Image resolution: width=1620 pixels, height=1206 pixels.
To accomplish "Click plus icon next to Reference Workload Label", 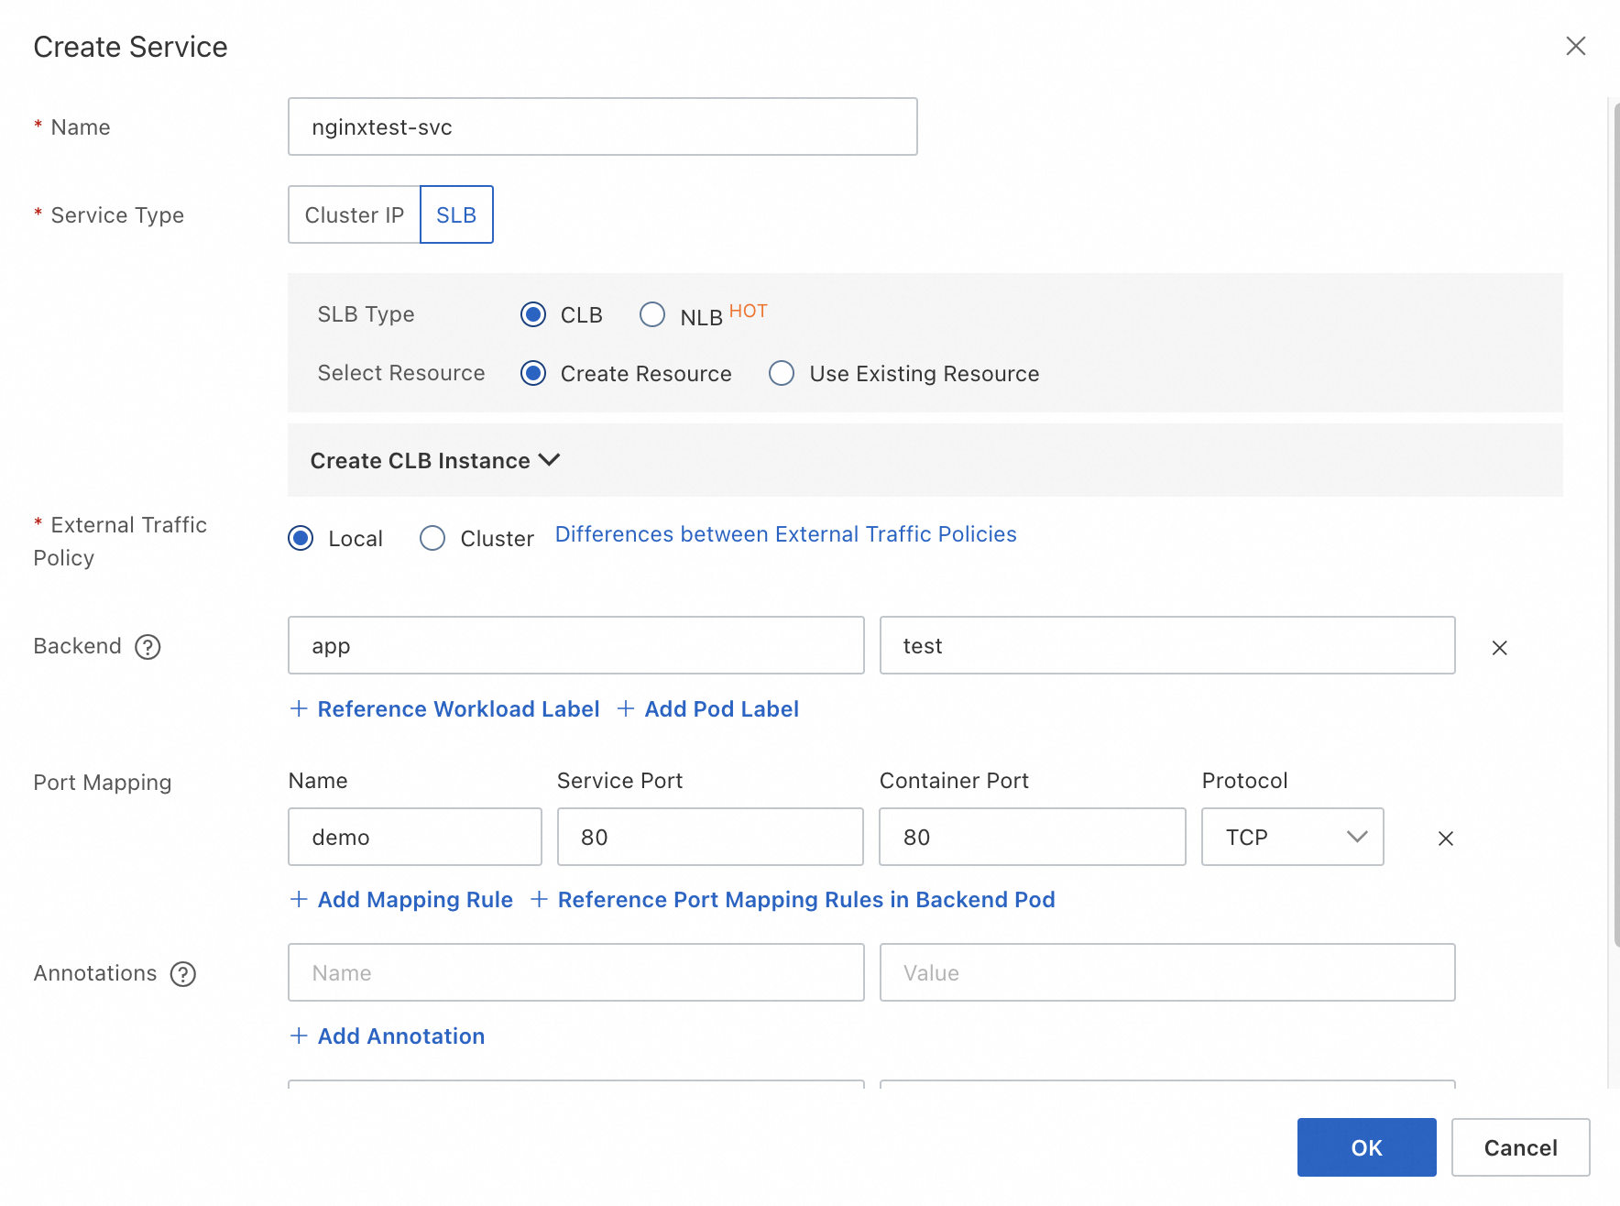I will click(x=299, y=708).
